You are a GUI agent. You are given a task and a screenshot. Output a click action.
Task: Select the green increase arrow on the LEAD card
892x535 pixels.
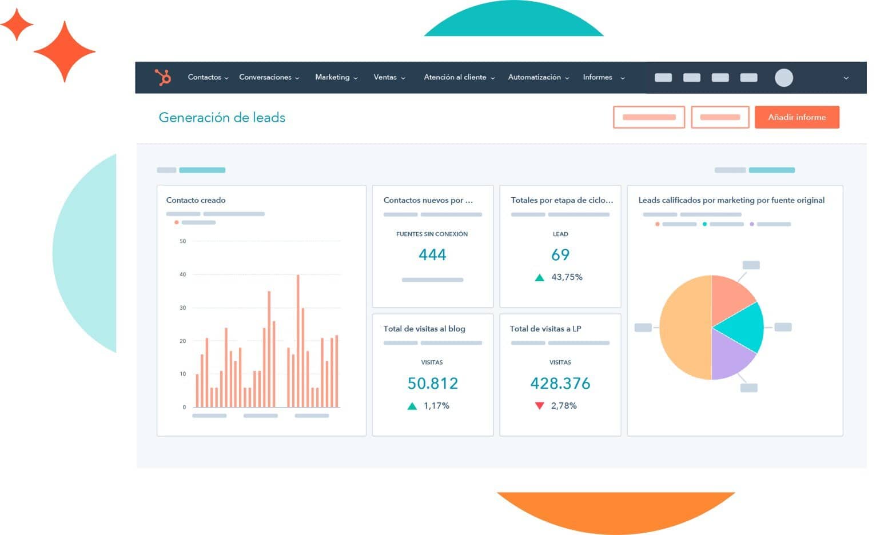pos(539,277)
